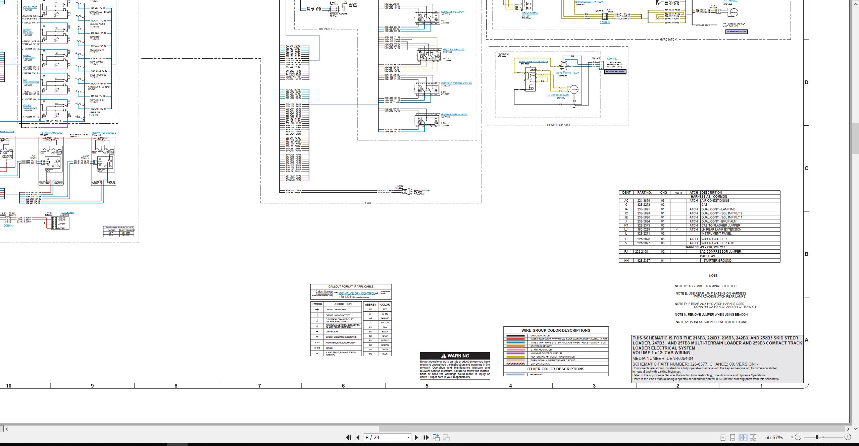Viewport: 859px width, 446px height.
Task: Switch to two-page facing view
Action: (743, 437)
